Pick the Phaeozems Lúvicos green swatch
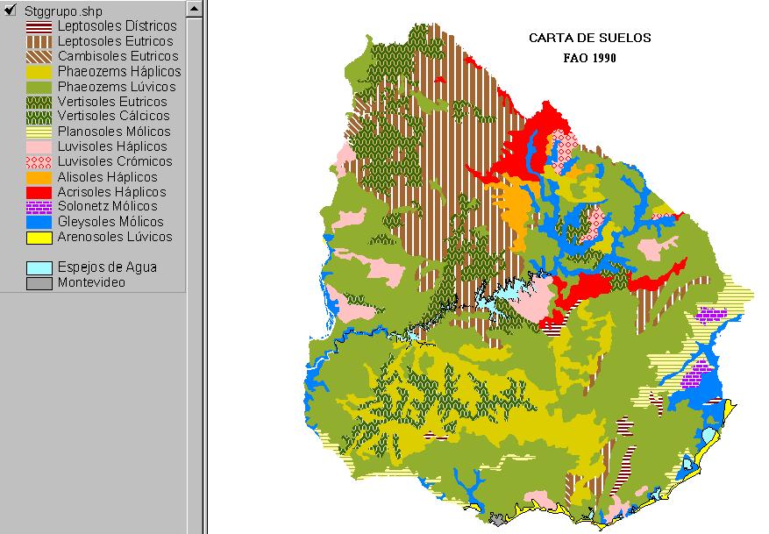Image resolution: width=769 pixels, height=534 pixels. (39, 87)
